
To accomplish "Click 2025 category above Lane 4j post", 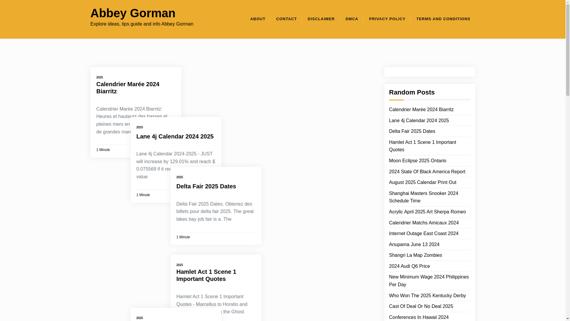I will pyautogui.click(x=140, y=127).
